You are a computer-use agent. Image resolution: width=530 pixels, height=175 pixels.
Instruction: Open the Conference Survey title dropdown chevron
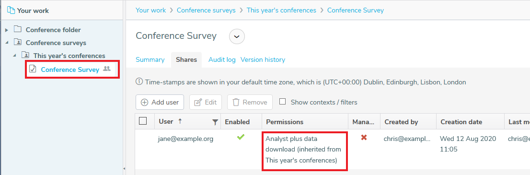(x=237, y=36)
